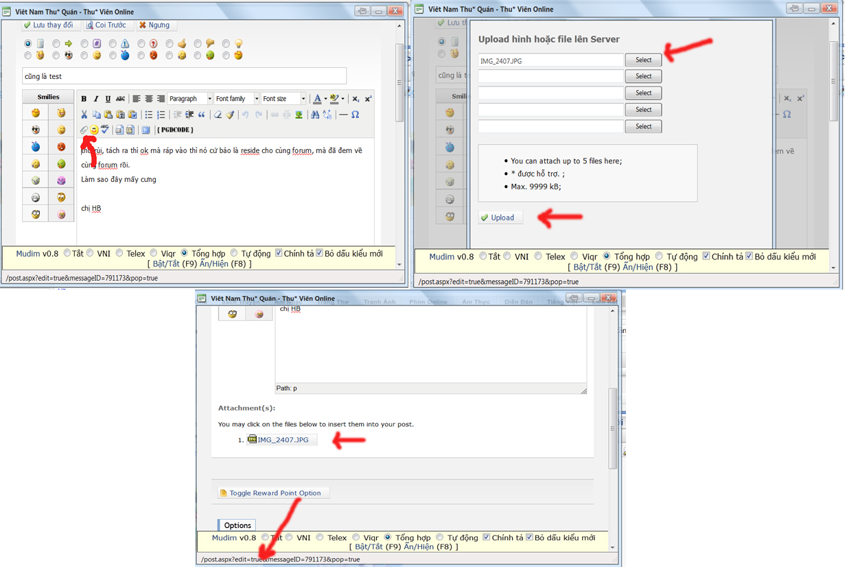Select the warning triangle message icon radio
The image size is (847, 567).
pyautogui.click(x=113, y=43)
